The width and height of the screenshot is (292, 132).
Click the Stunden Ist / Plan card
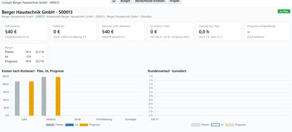[219, 32]
